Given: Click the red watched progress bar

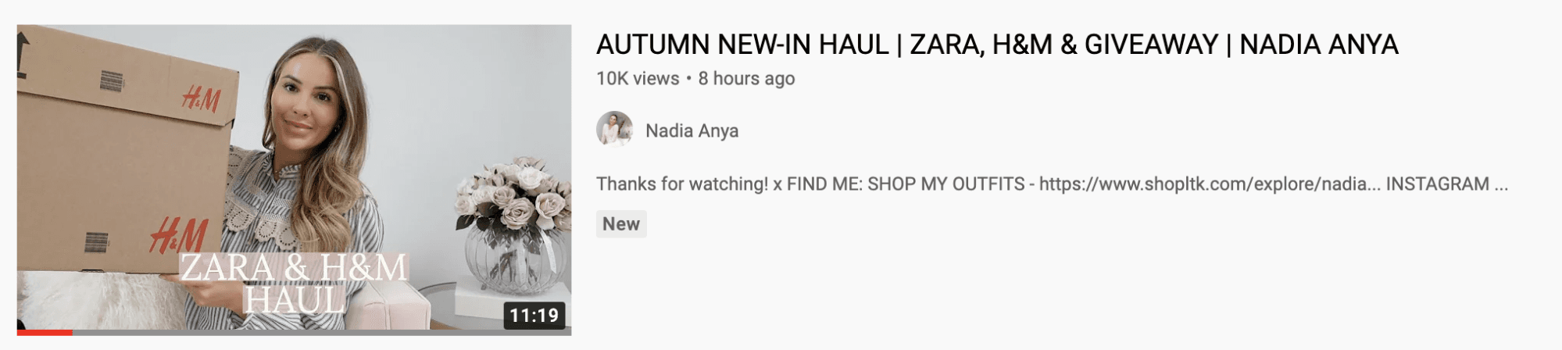Looking at the screenshot, I should [45, 332].
